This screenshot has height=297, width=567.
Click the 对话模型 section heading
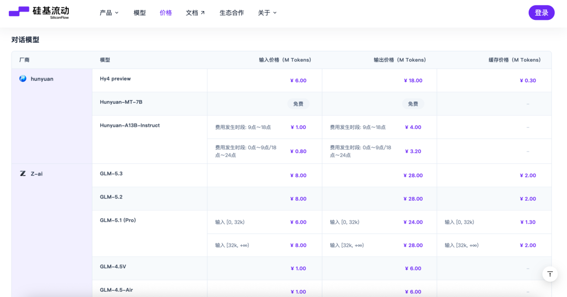25,40
